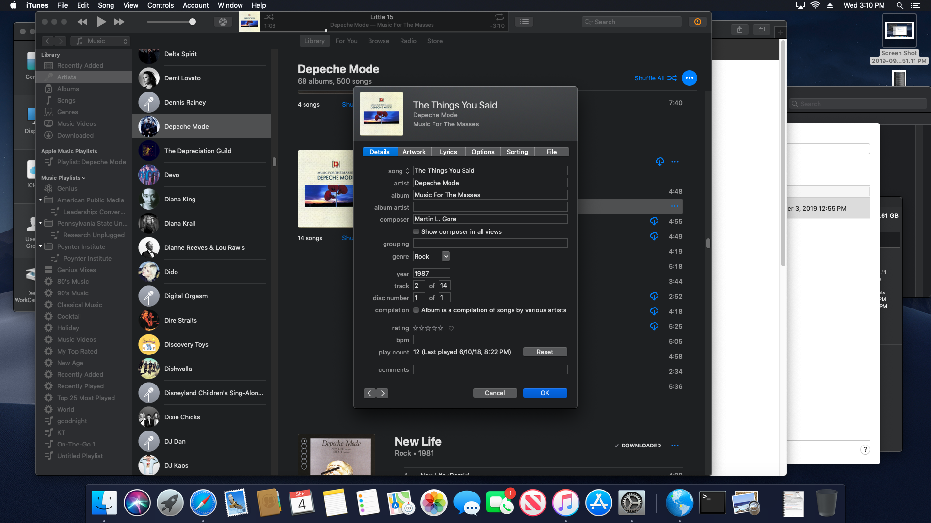
Task: Click the iCloud download icon at 4:55
Action: point(654,221)
